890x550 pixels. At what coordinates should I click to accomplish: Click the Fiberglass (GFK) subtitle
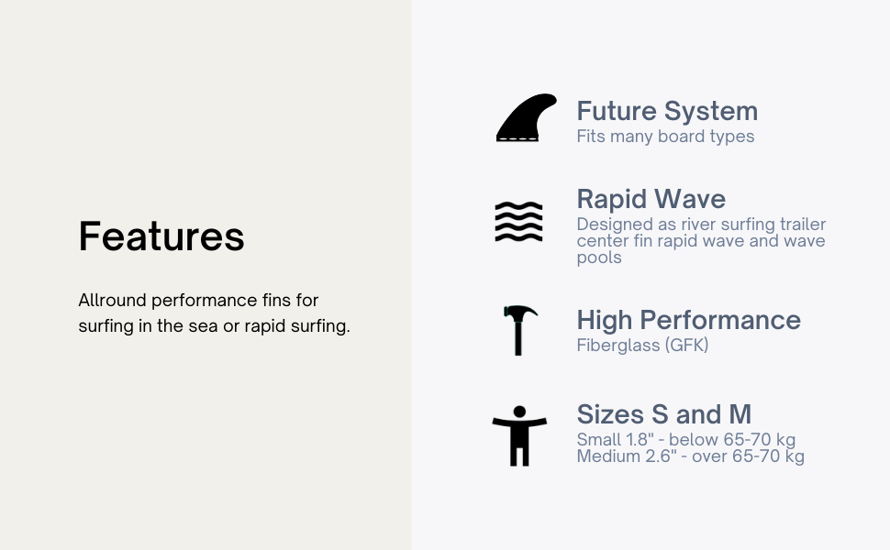[x=642, y=345]
